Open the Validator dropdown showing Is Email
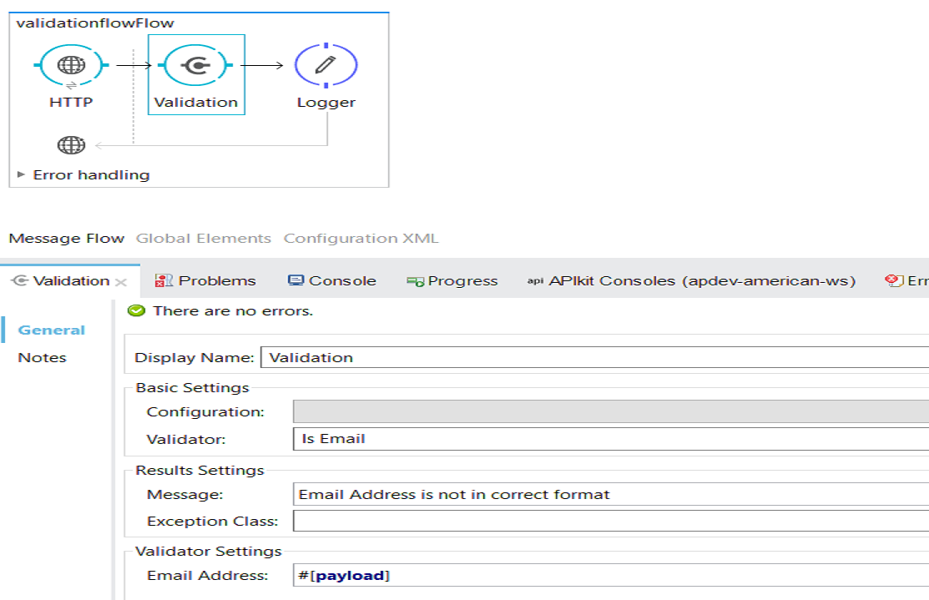Image resolution: width=929 pixels, height=600 pixels. 610,439
